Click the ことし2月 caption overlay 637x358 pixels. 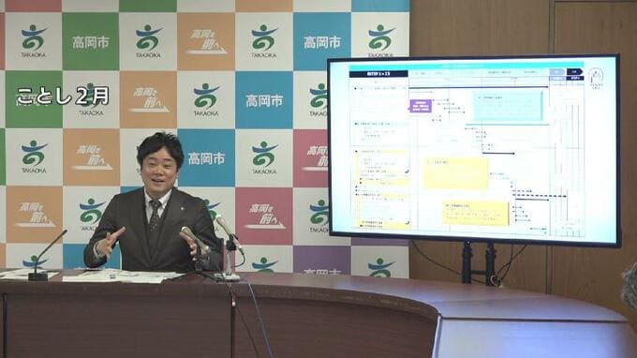tap(63, 97)
